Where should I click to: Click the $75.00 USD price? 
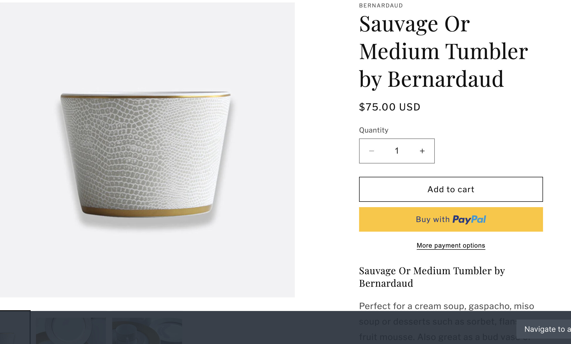[x=389, y=107]
